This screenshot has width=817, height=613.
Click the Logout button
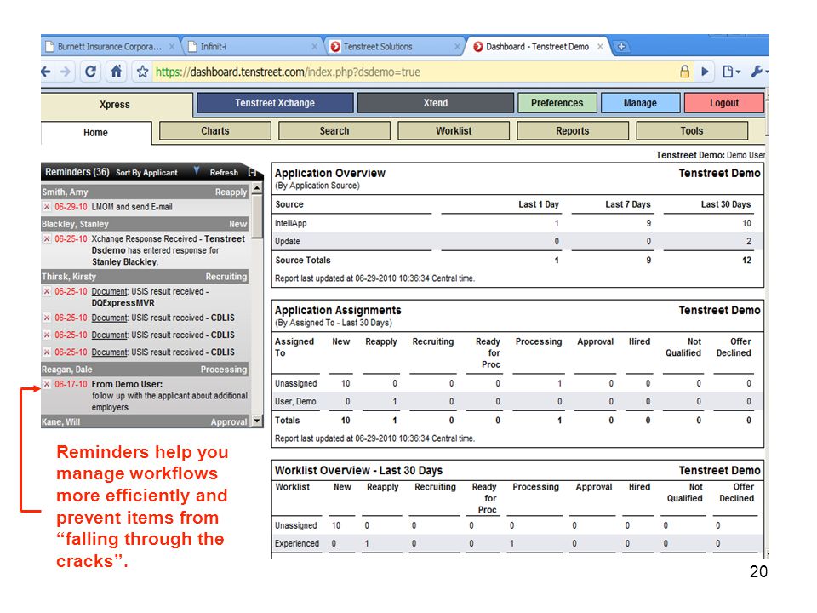point(724,103)
